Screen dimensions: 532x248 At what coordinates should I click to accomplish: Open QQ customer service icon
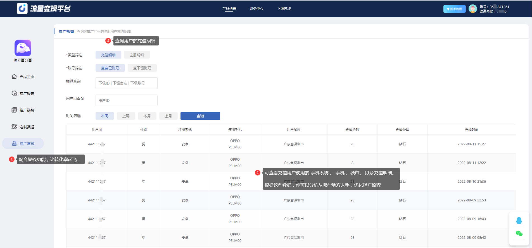tap(519, 221)
